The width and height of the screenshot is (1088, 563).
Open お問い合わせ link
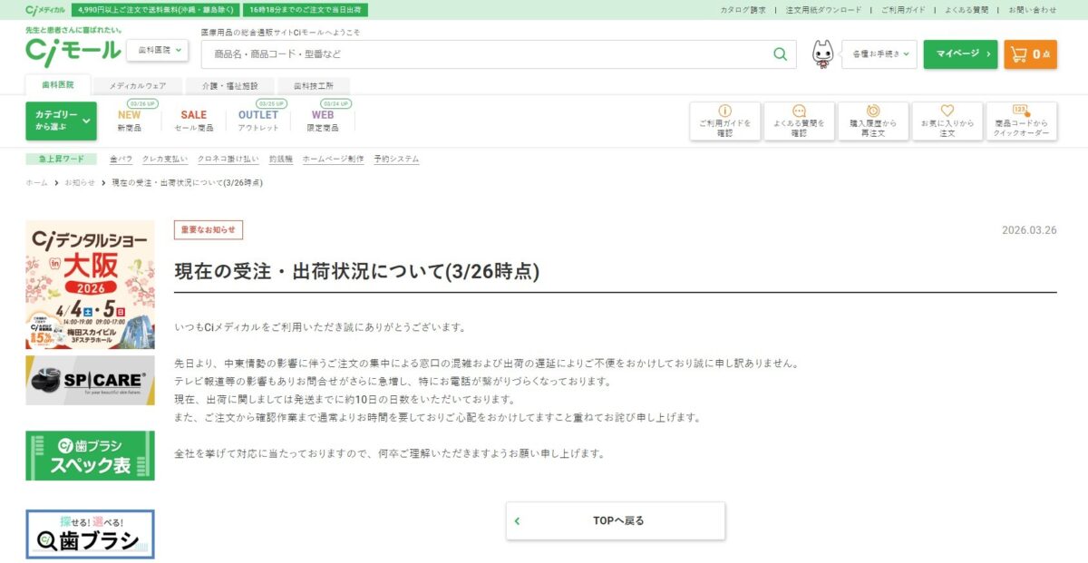point(1032,9)
